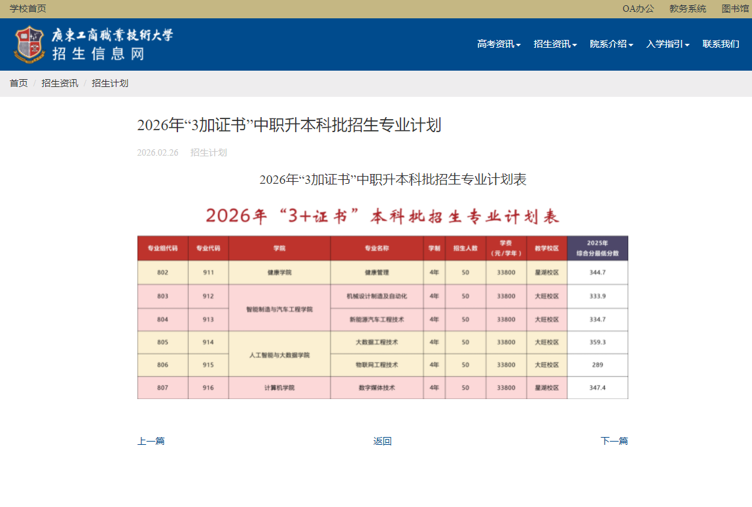
Task: Click 招生计划 in the breadcrumb trail
Action: click(x=109, y=83)
